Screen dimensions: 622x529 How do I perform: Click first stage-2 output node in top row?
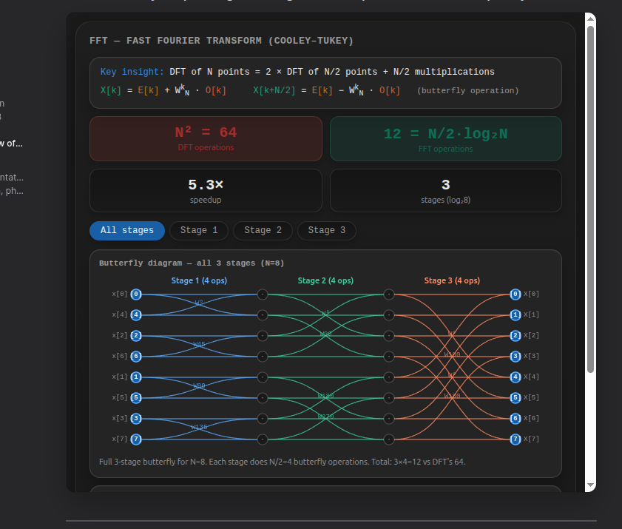click(389, 294)
